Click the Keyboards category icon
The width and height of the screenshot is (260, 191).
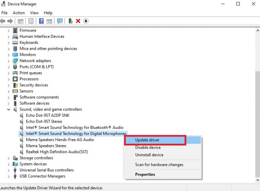pyautogui.click(x=15, y=42)
